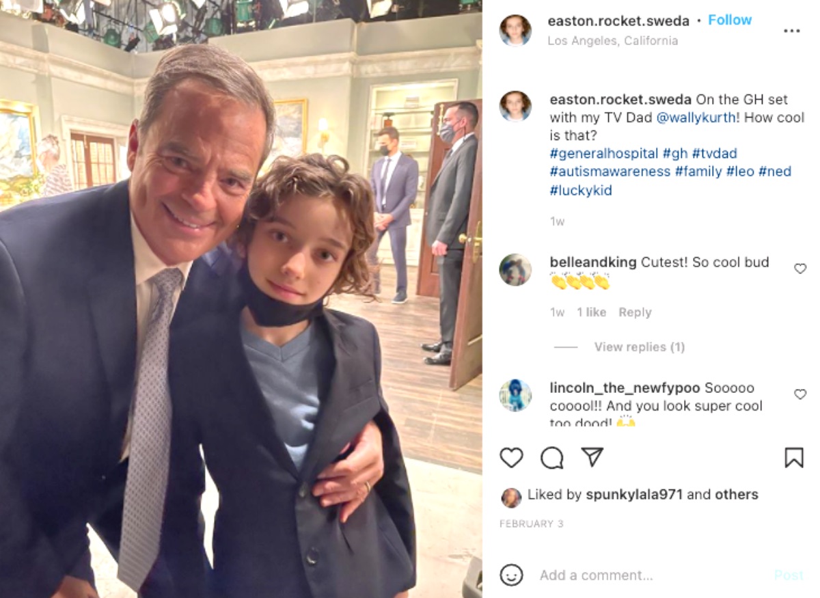This screenshot has height=598, width=820.
Task: Like the post with the heart icon
Action: click(511, 457)
